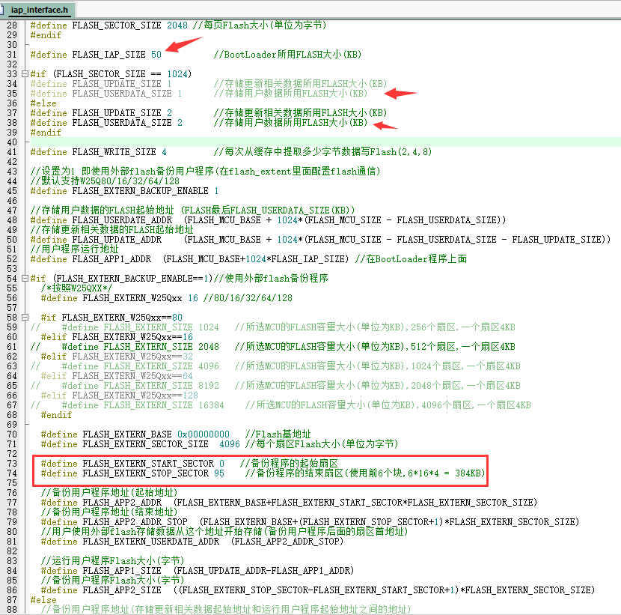
Task: Collapse the FLASH_EXTERN_BACKUP_ENABLE #if block at line 54
Action: tap(25, 279)
